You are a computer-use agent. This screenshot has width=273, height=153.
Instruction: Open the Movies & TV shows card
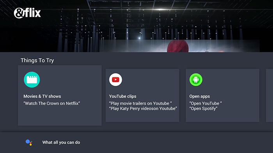[60, 96]
